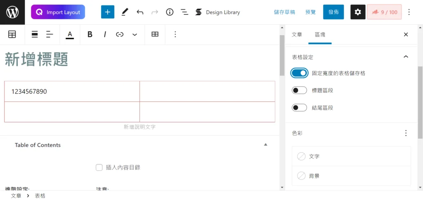
Task: Click the WordPress logo icon
Action: point(12,12)
